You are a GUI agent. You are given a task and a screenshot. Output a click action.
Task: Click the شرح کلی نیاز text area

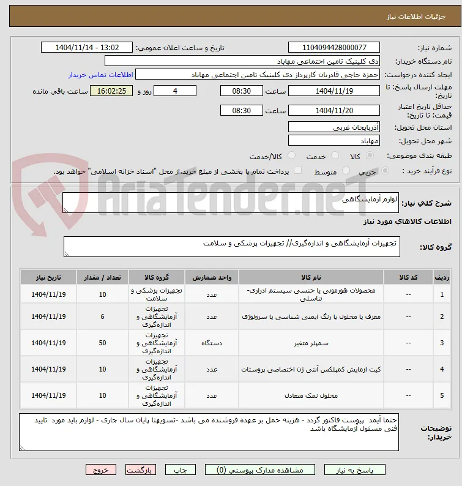[x=231, y=203]
